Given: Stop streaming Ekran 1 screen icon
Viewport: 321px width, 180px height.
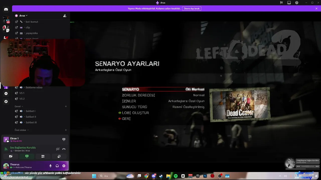Looking at the screenshot, I should [64, 139].
